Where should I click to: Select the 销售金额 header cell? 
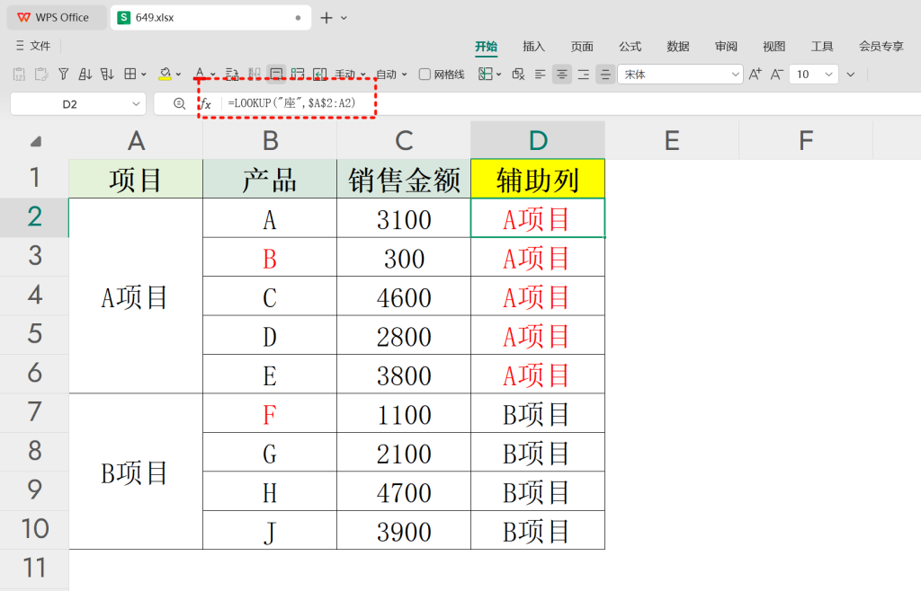click(404, 179)
